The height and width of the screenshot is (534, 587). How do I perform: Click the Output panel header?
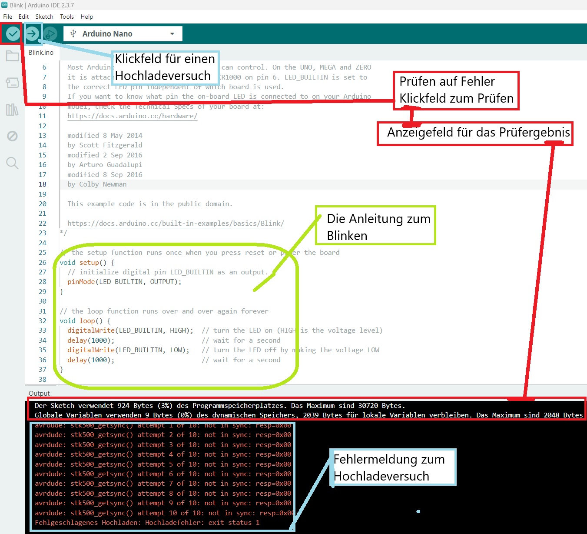[x=39, y=394]
